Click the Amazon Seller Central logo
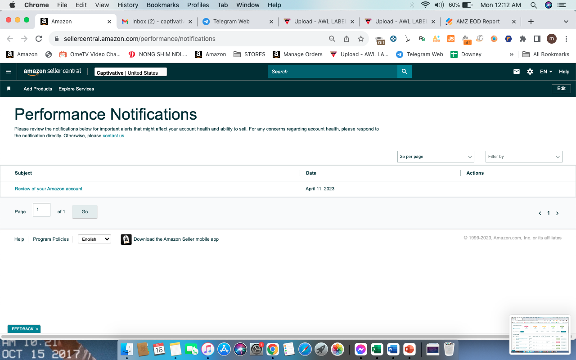576x360 pixels. [x=52, y=72]
